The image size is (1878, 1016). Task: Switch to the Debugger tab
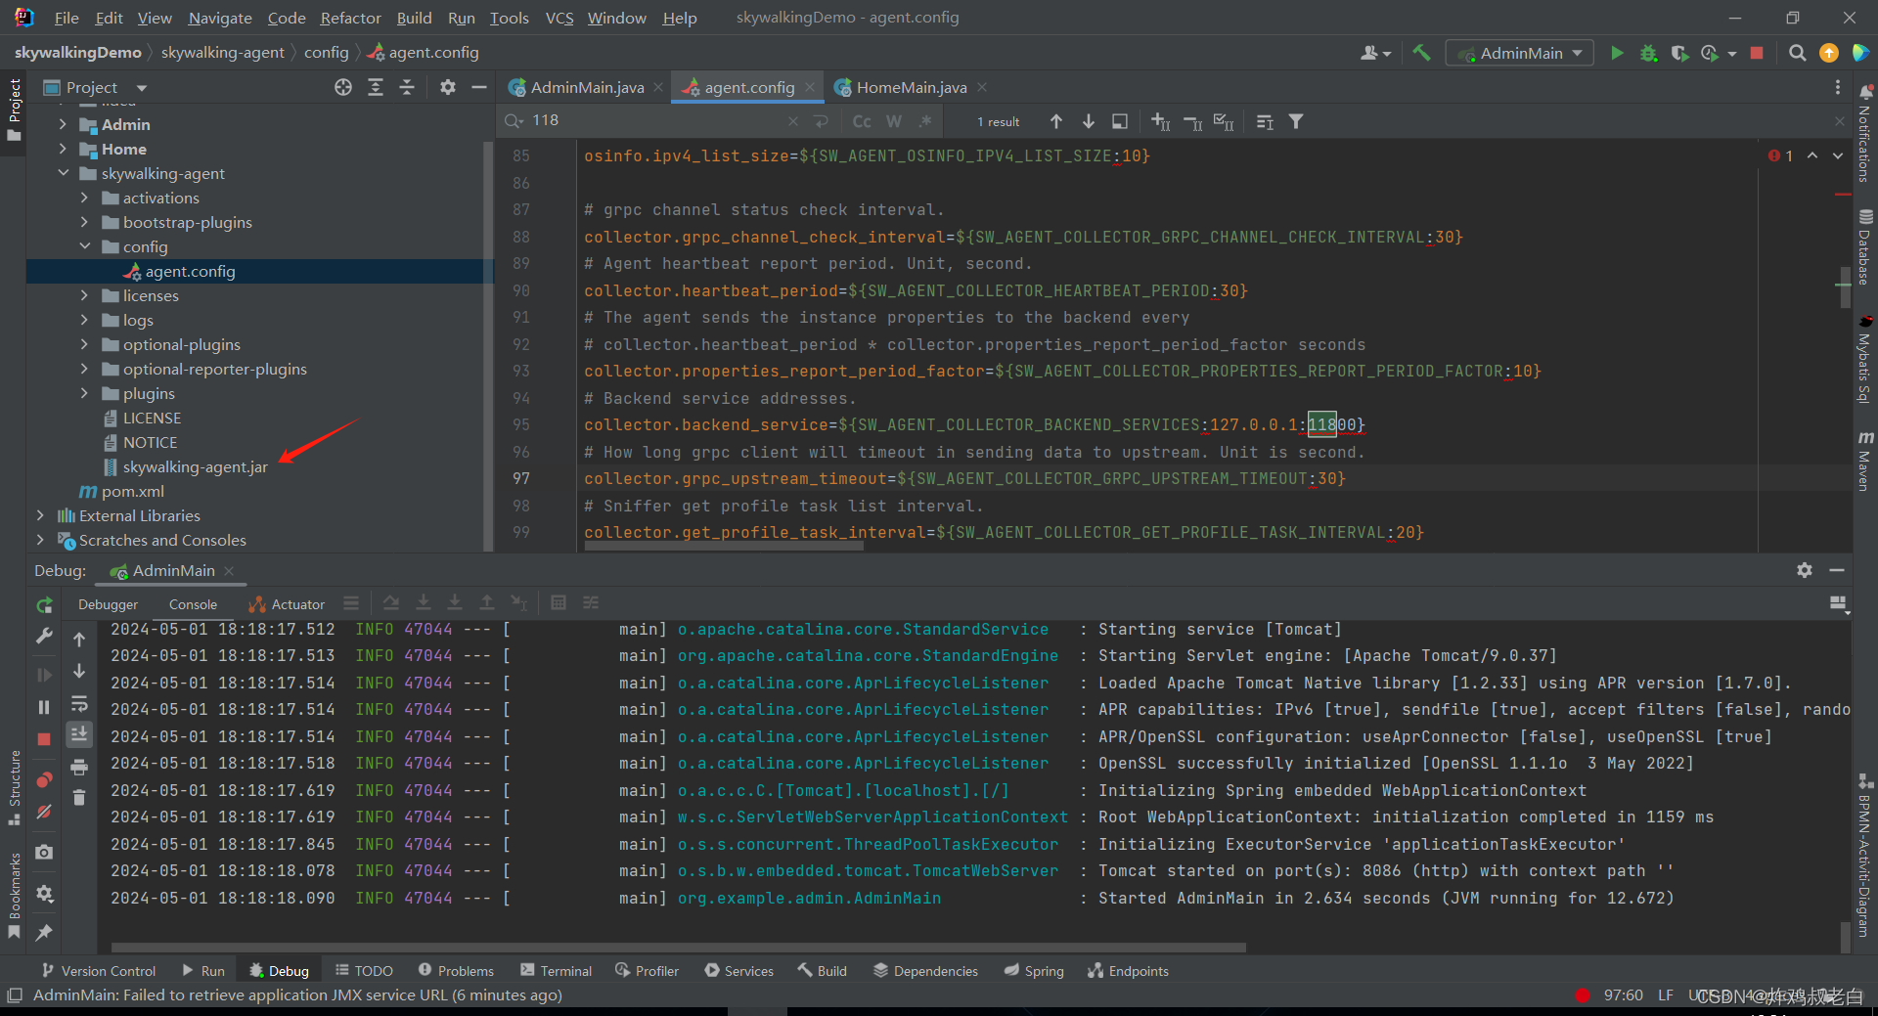pyautogui.click(x=109, y=604)
